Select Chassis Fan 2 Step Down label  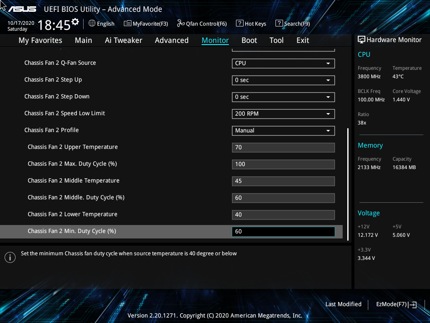point(57,96)
